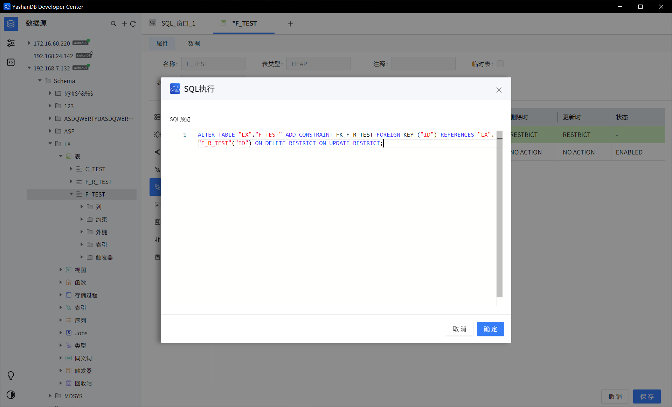The height and width of the screenshot is (407, 672).
Task: Expand the C_TEST table node
Action: click(71, 169)
